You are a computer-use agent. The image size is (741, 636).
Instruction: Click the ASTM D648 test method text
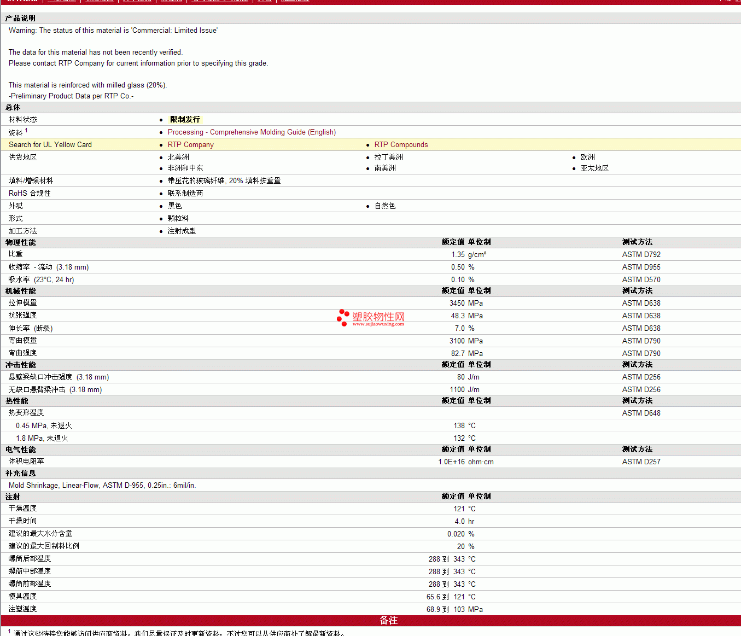641,413
